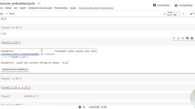Click the float('1,23') code cell
The width and height of the screenshot is (195, 109).
click(x=97, y=42)
